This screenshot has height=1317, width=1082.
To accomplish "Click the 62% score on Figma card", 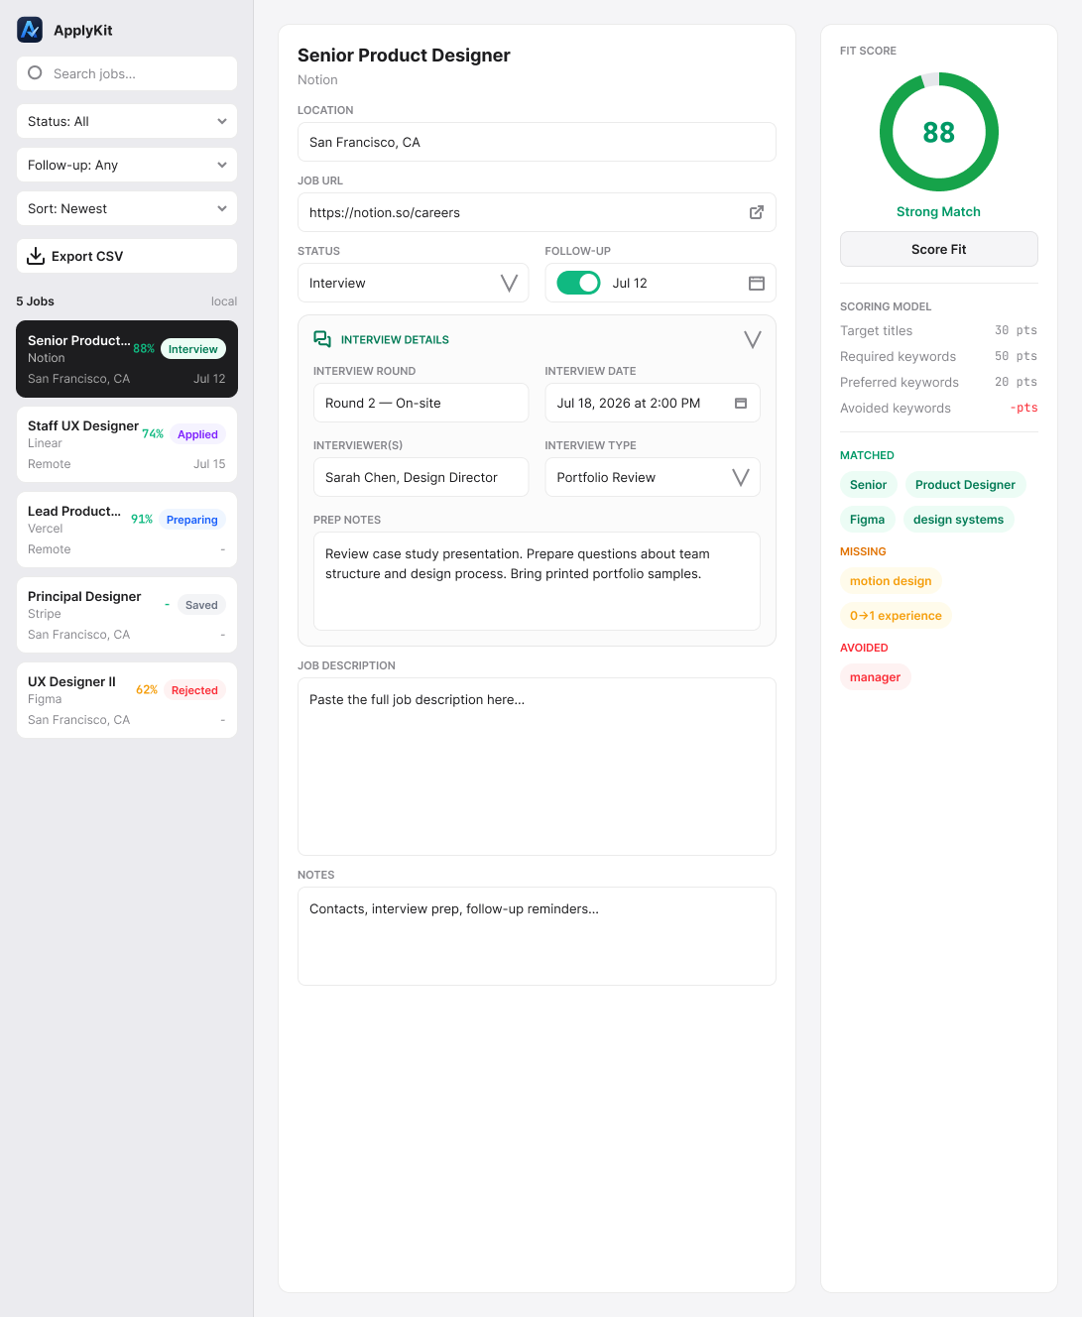I will [x=147, y=690].
